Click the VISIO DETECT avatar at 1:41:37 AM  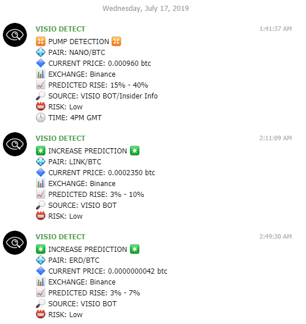(15, 35)
